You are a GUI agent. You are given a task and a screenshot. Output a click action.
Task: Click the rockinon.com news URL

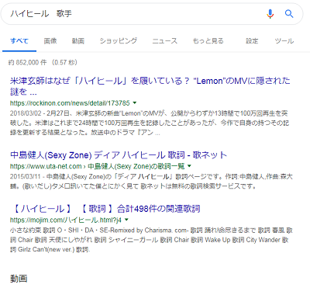tap(70, 103)
